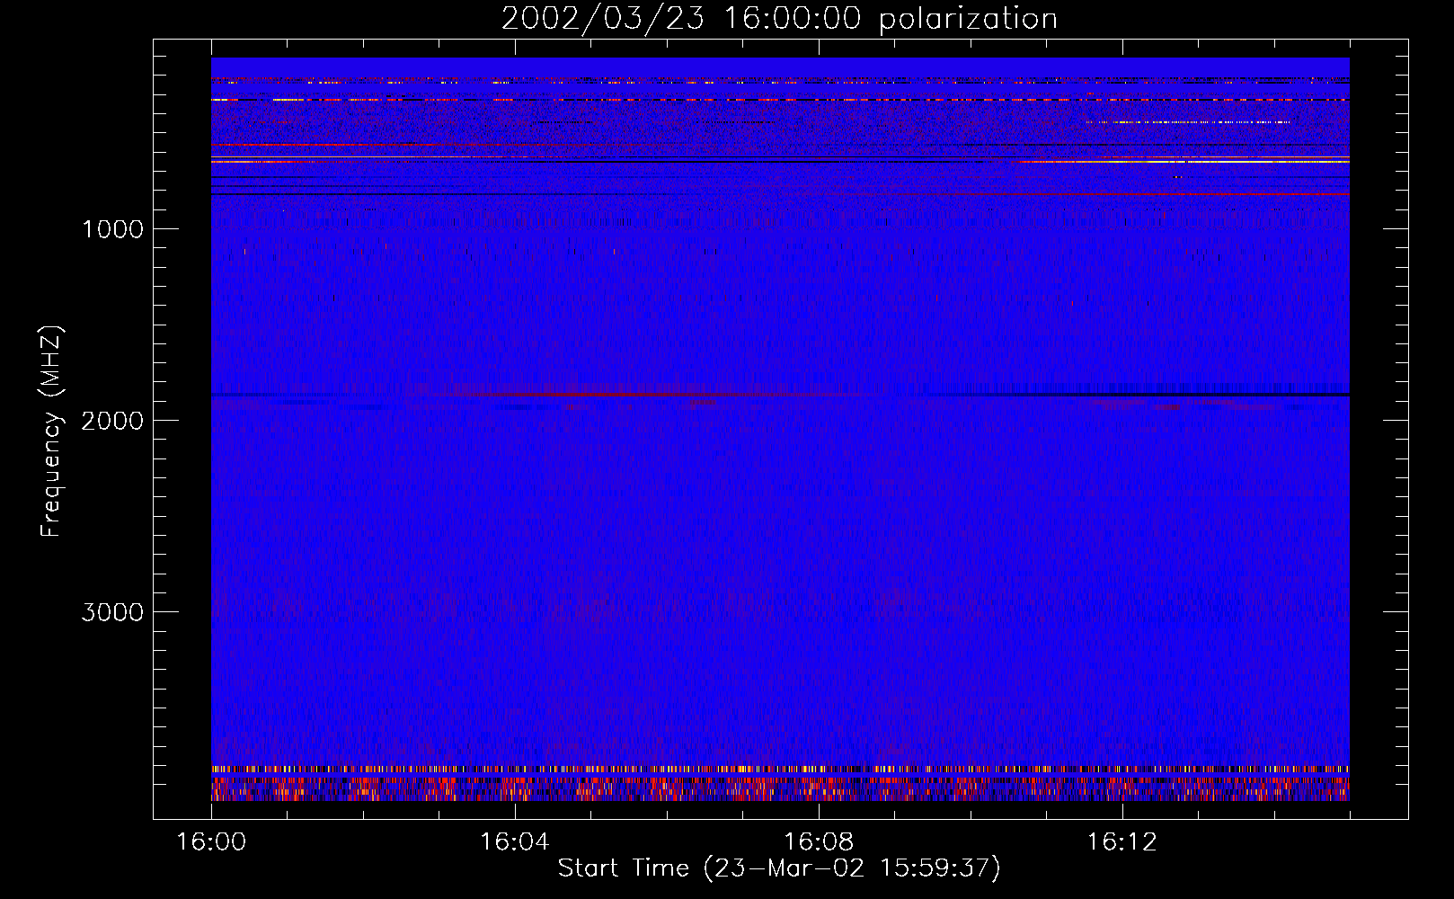Click the 'Frequency (MHZ)' y-axis label
Image resolution: width=1454 pixels, height=899 pixels.
pyautogui.click(x=51, y=432)
